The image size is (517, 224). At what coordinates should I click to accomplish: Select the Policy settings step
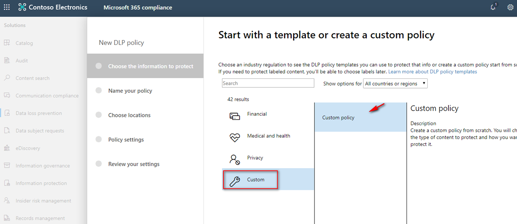point(126,139)
